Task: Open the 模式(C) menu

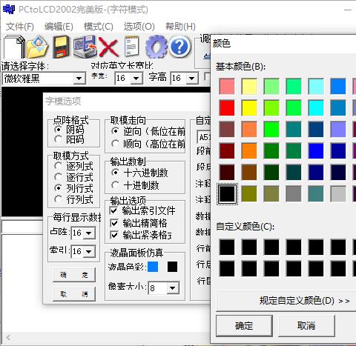Action: 99,27
